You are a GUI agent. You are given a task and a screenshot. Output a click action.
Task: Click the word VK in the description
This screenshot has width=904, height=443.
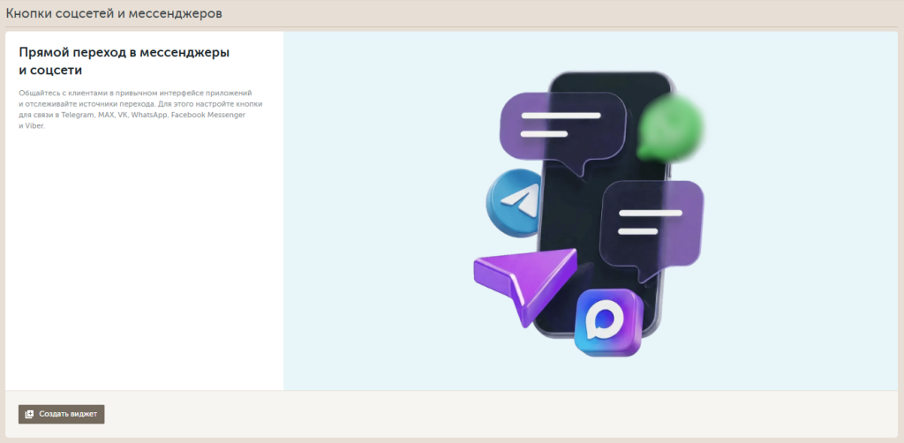pyautogui.click(x=123, y=115)
